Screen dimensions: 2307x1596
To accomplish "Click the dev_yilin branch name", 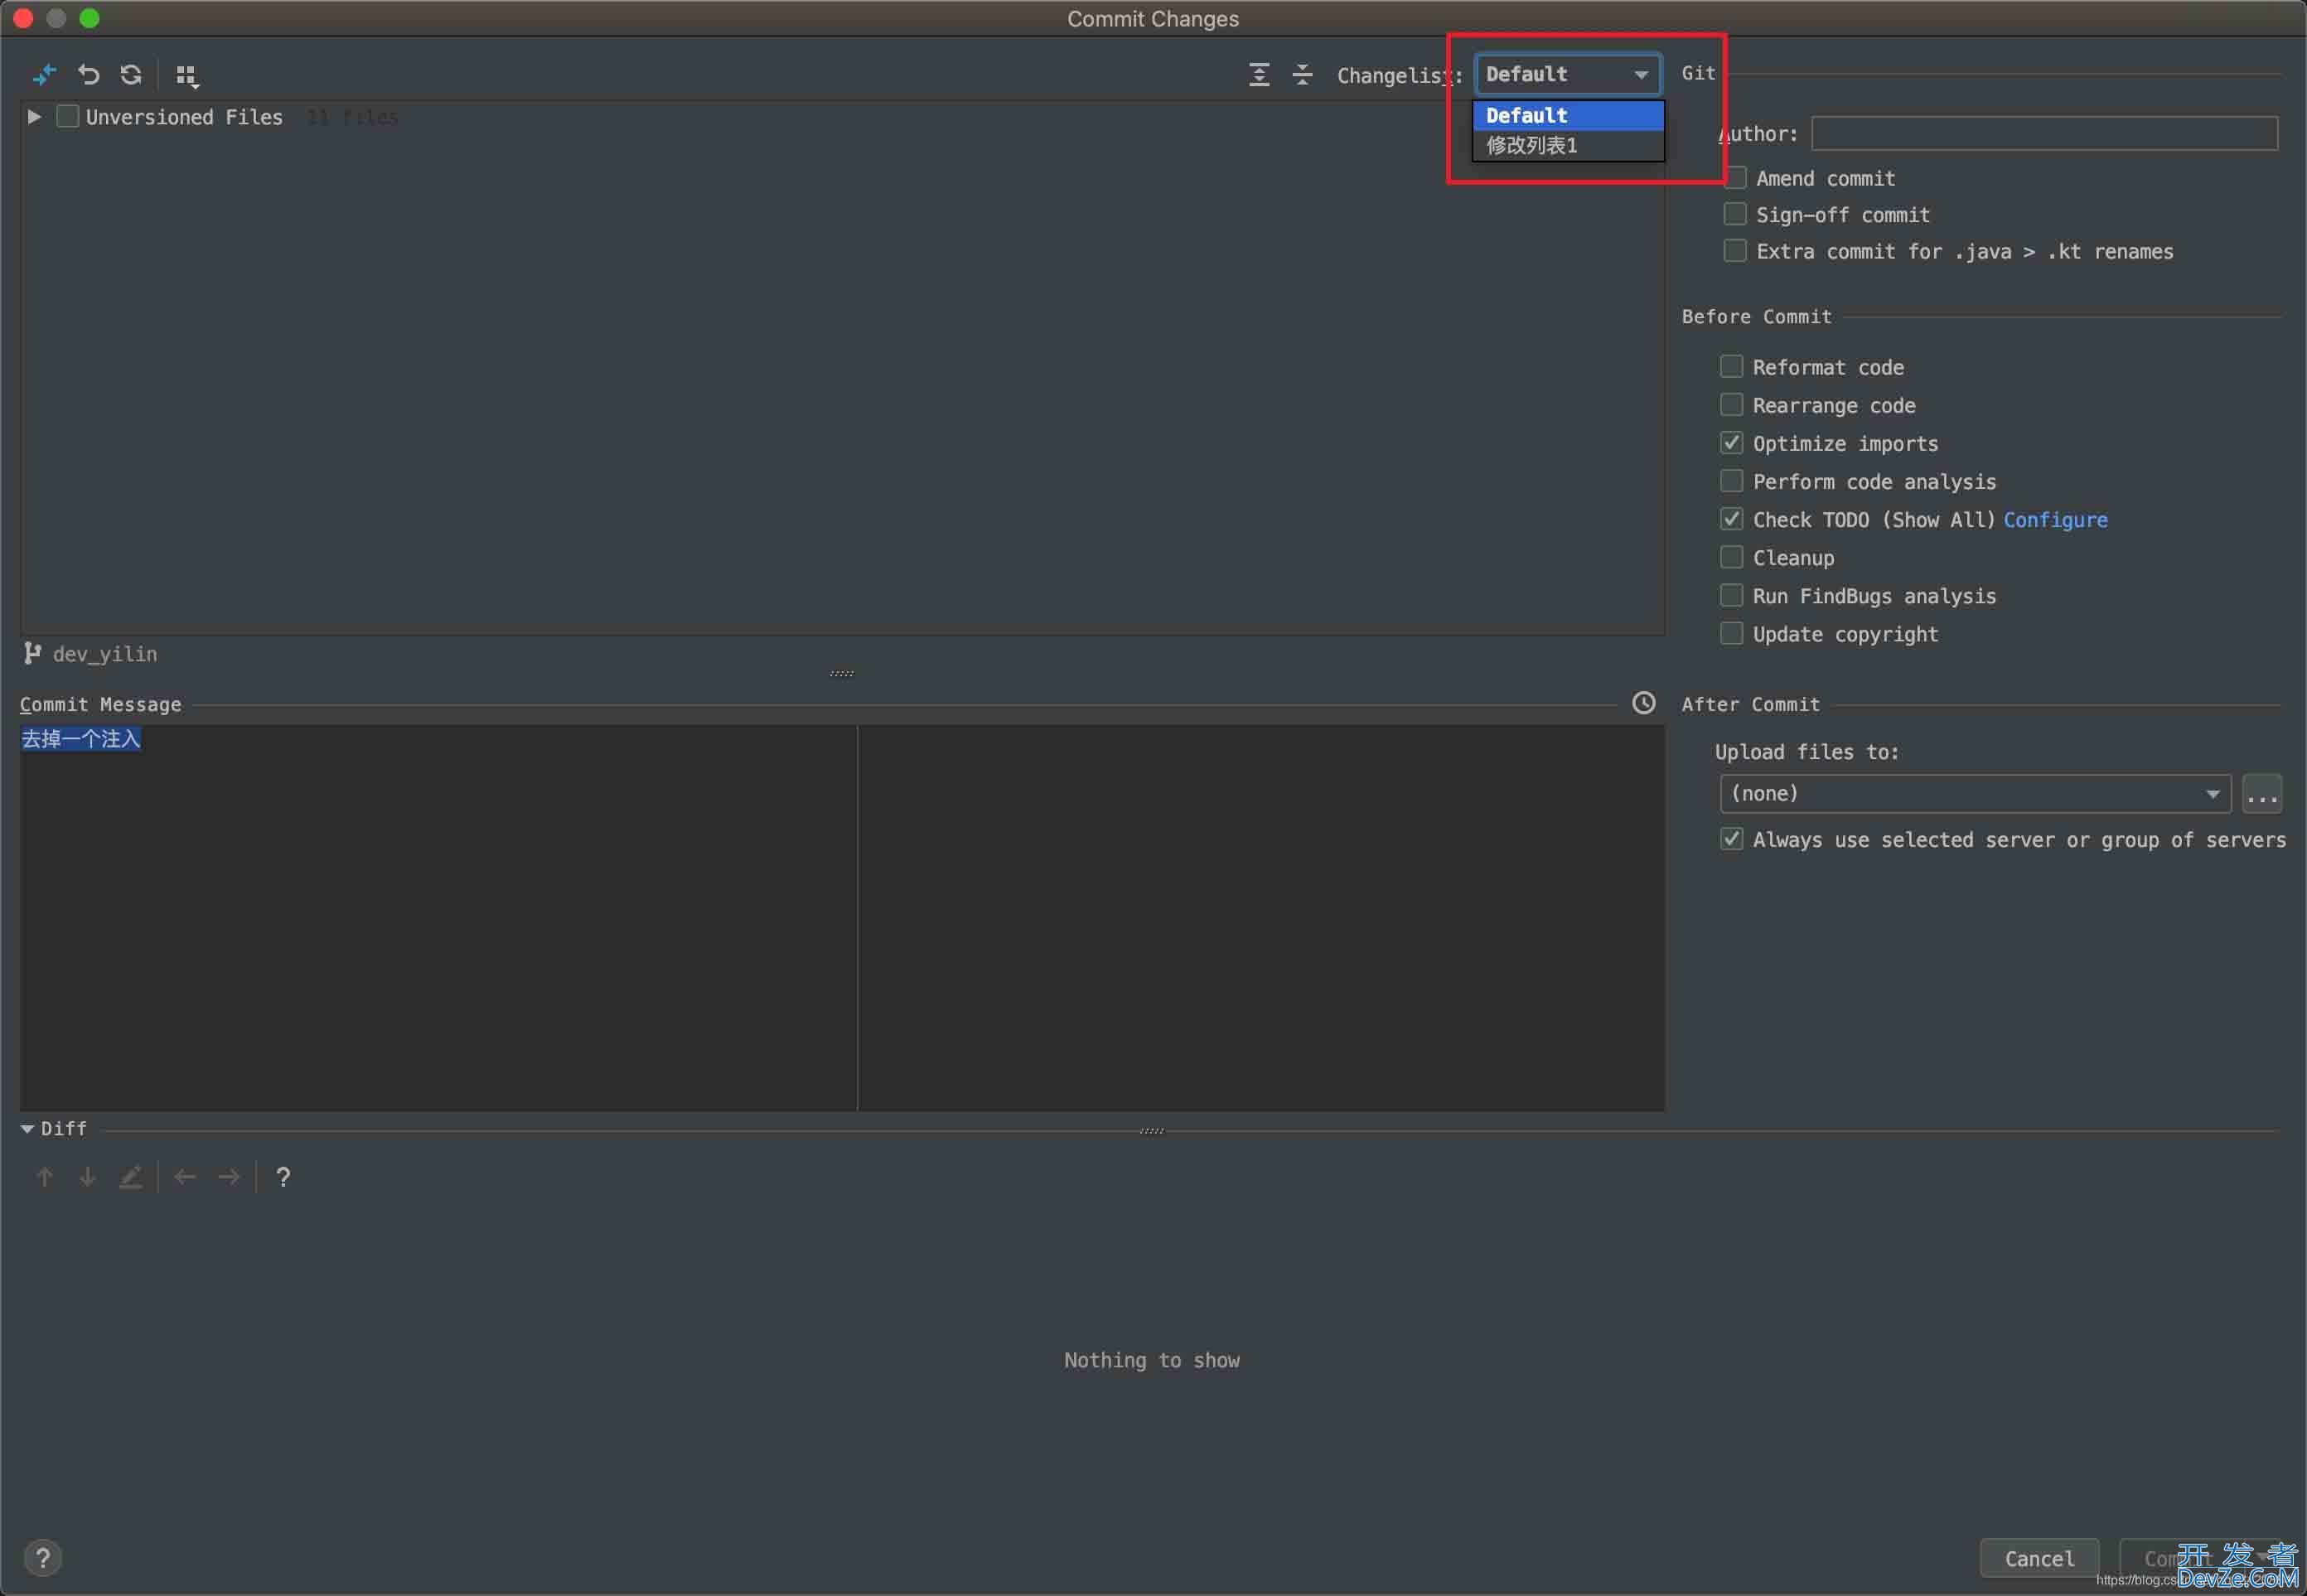I will tap(105, 654).
